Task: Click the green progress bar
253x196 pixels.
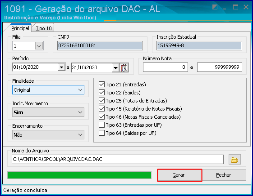Action: tap(79, 175)
